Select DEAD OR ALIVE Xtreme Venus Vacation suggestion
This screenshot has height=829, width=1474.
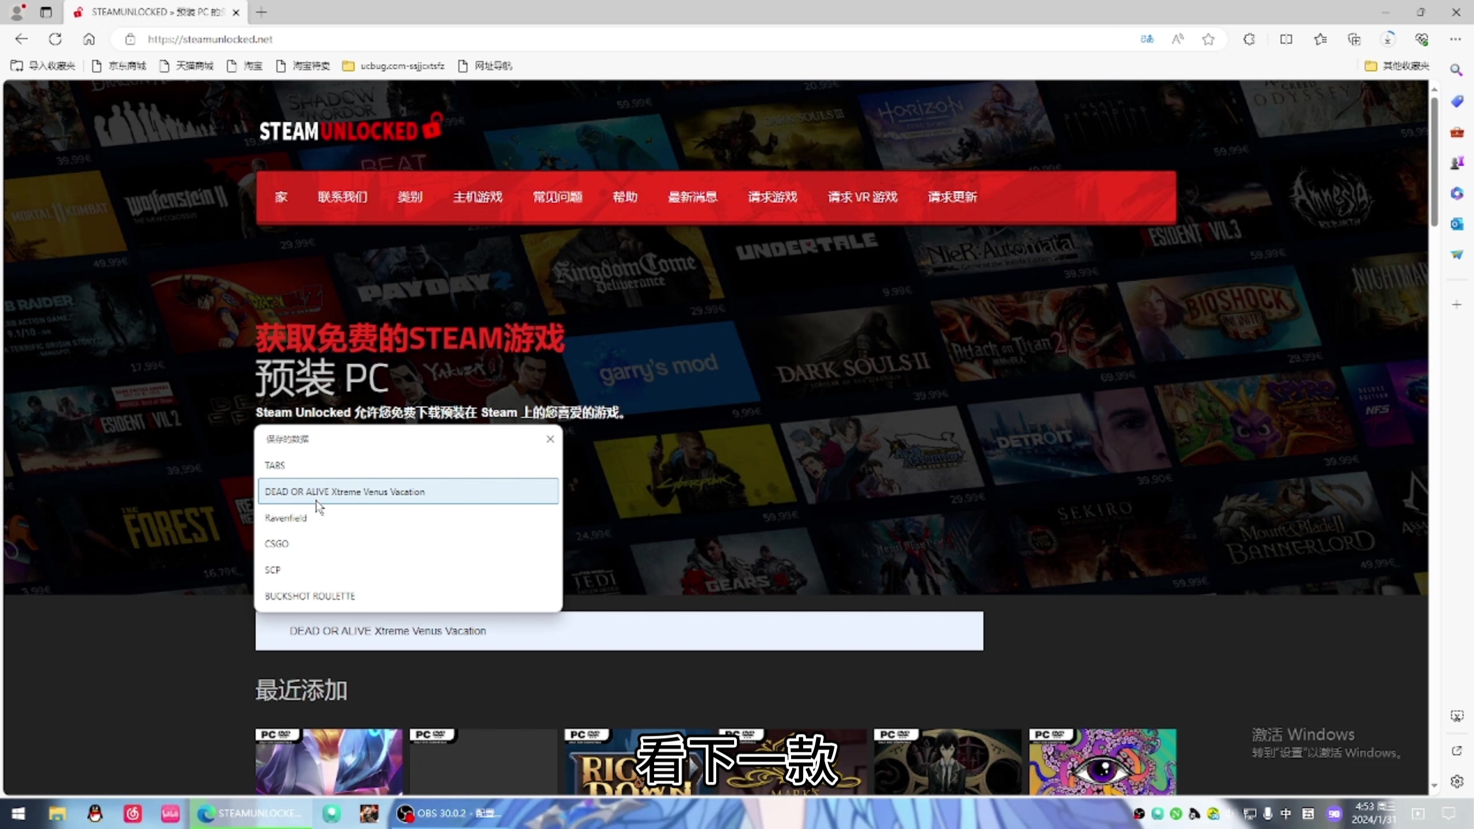pyautogui.click(x=408, y=492)
